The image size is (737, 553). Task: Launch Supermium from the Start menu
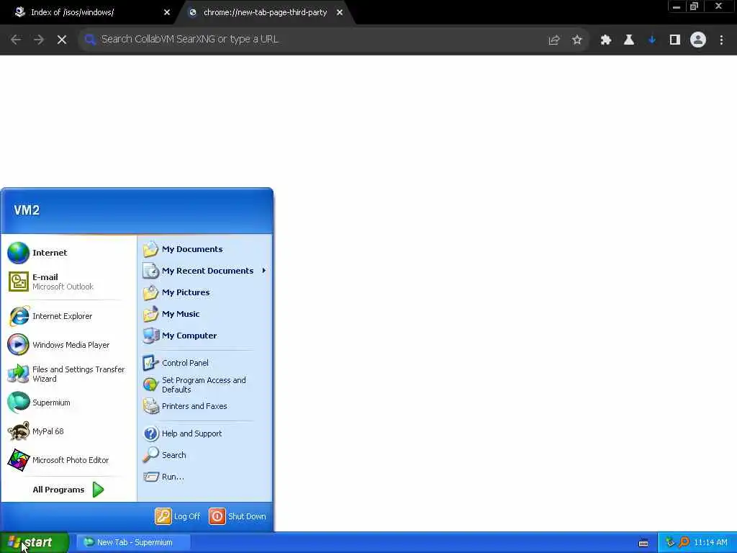pos(68,403)
